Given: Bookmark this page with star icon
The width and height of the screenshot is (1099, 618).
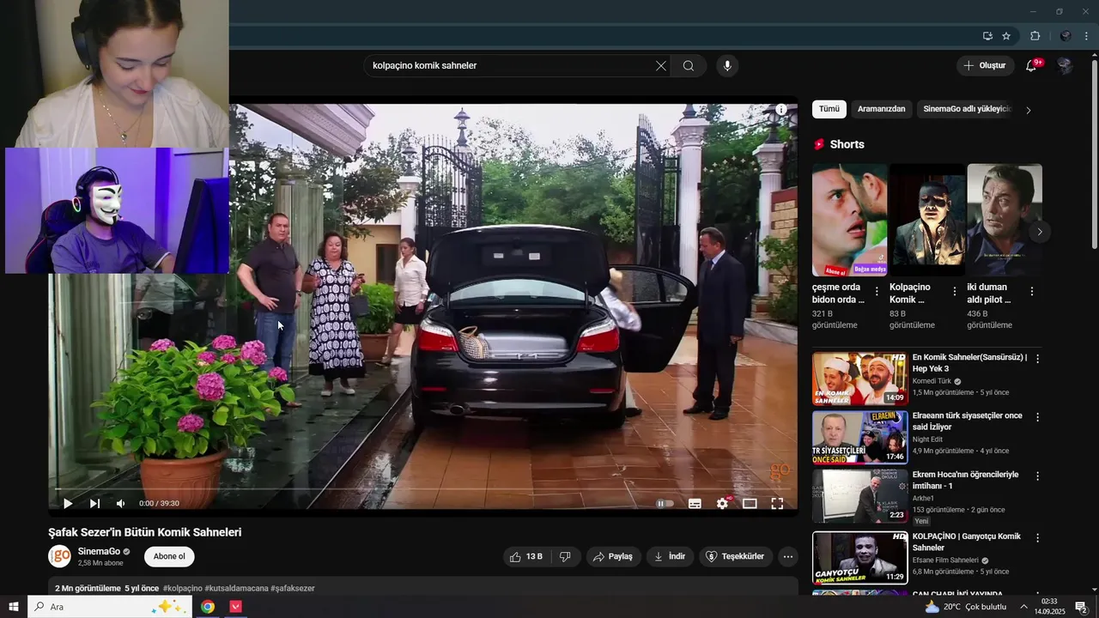Looking at the screenshot, I should pos(1006,36).
